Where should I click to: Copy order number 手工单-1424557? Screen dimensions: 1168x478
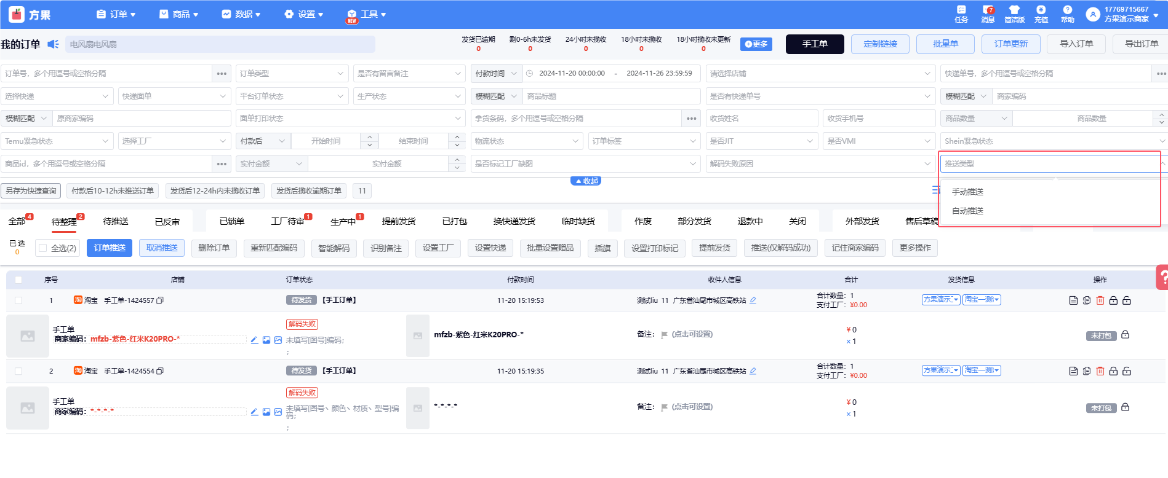(160, 300)
